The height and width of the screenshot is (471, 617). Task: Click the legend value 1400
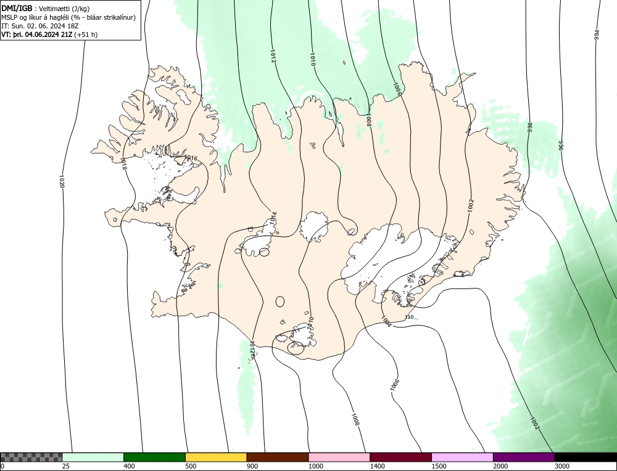(378, 466)
